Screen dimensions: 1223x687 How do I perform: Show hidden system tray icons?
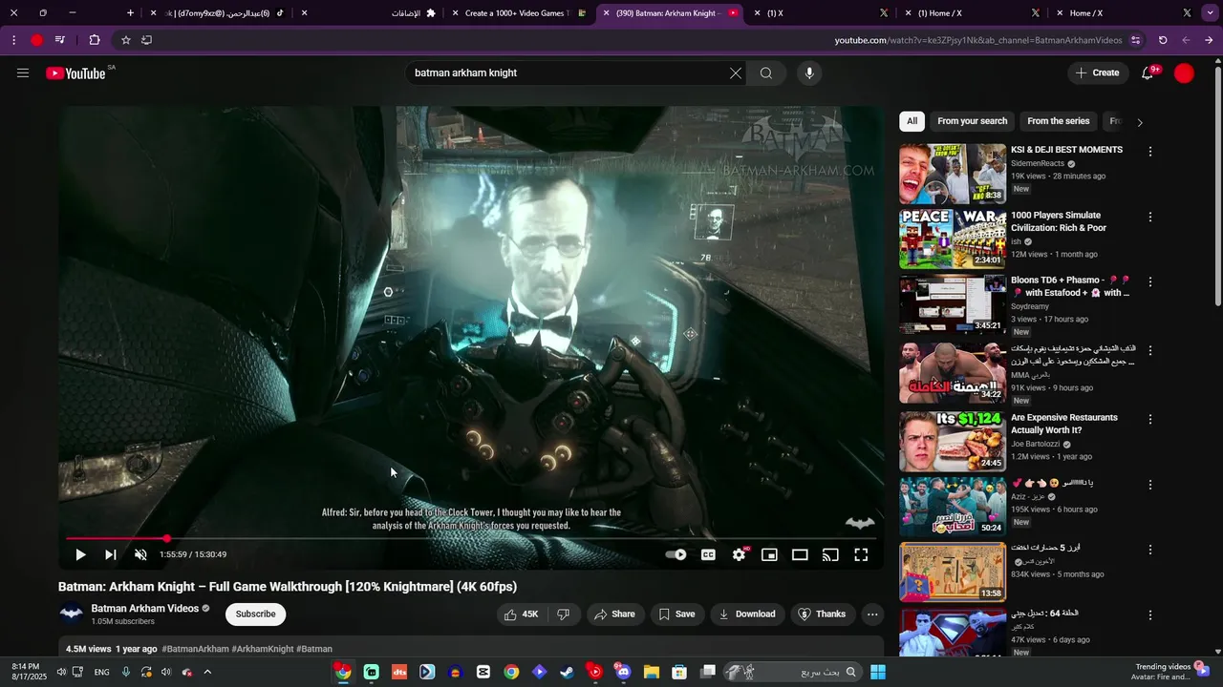[207, 672]
